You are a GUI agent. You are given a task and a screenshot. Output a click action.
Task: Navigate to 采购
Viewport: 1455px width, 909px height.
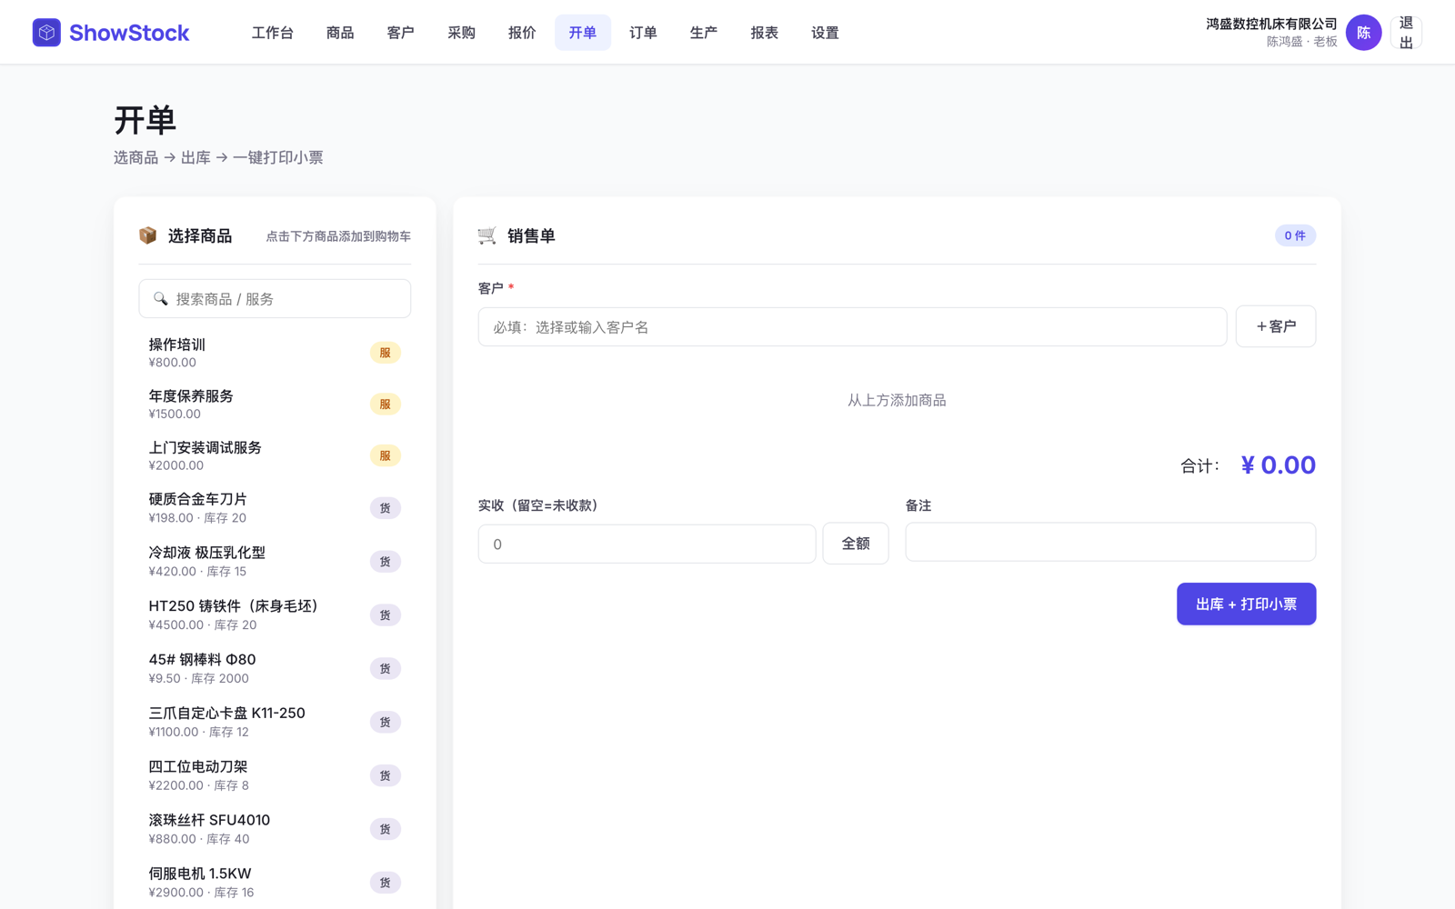pyautogui.click(x=462, y=33)
